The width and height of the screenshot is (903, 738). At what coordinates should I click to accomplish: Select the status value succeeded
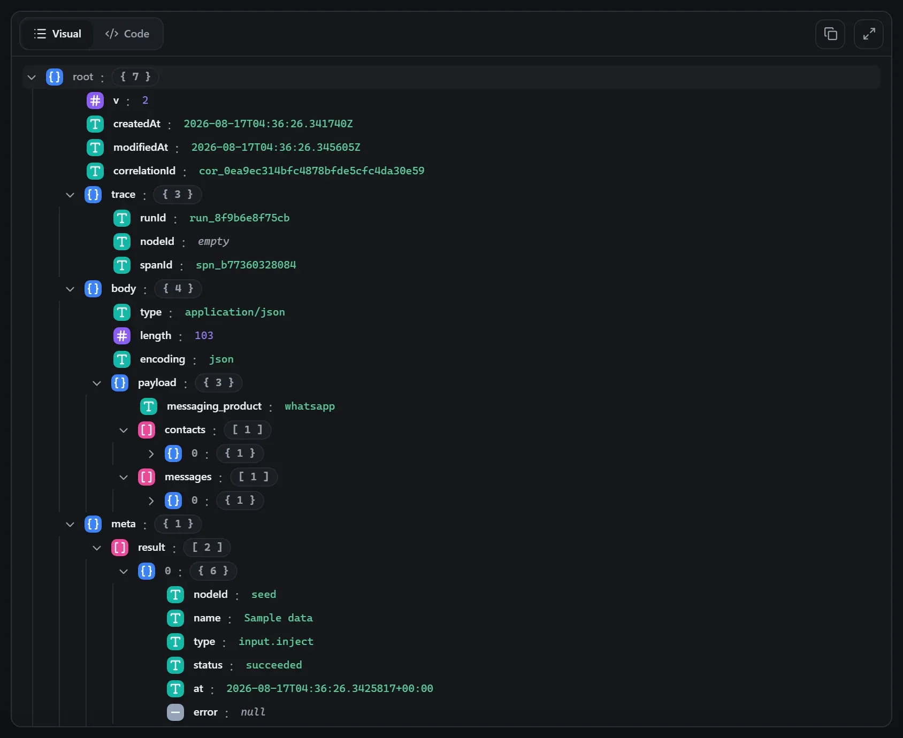point(274,665)
